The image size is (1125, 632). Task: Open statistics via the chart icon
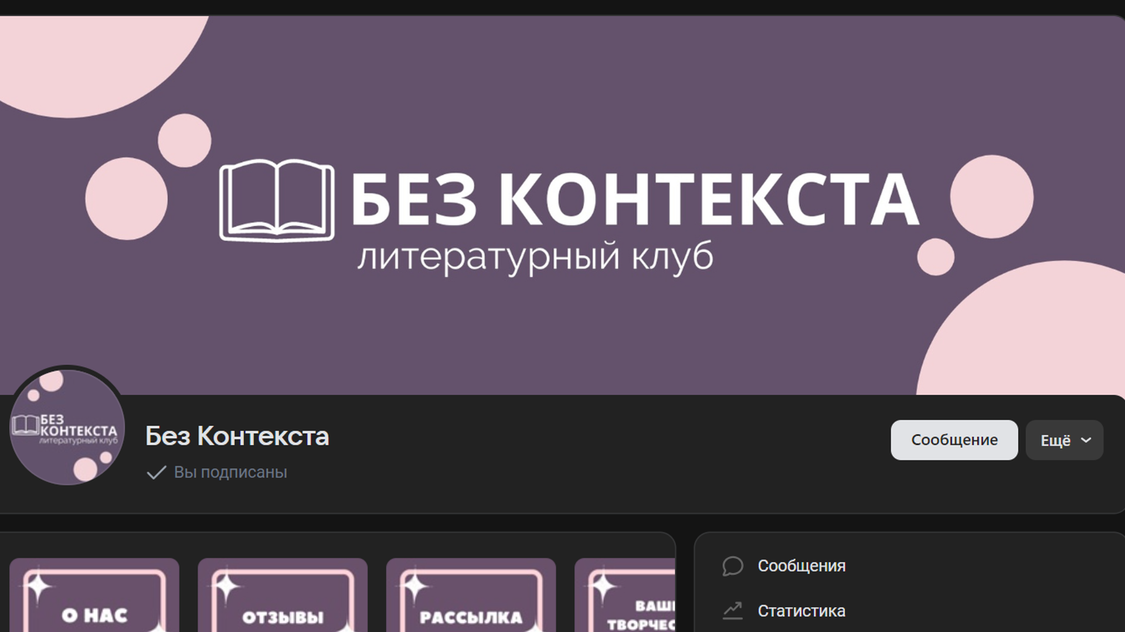[x=732, y=610]
